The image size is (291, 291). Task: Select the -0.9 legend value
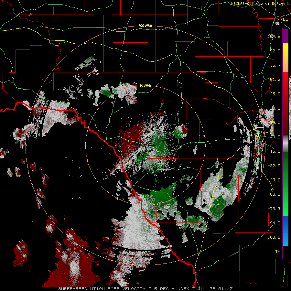tap(275, 137)
